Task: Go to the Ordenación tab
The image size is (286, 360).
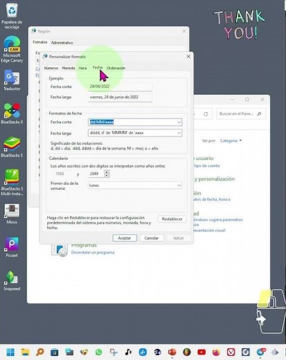Action: point(116,68)
